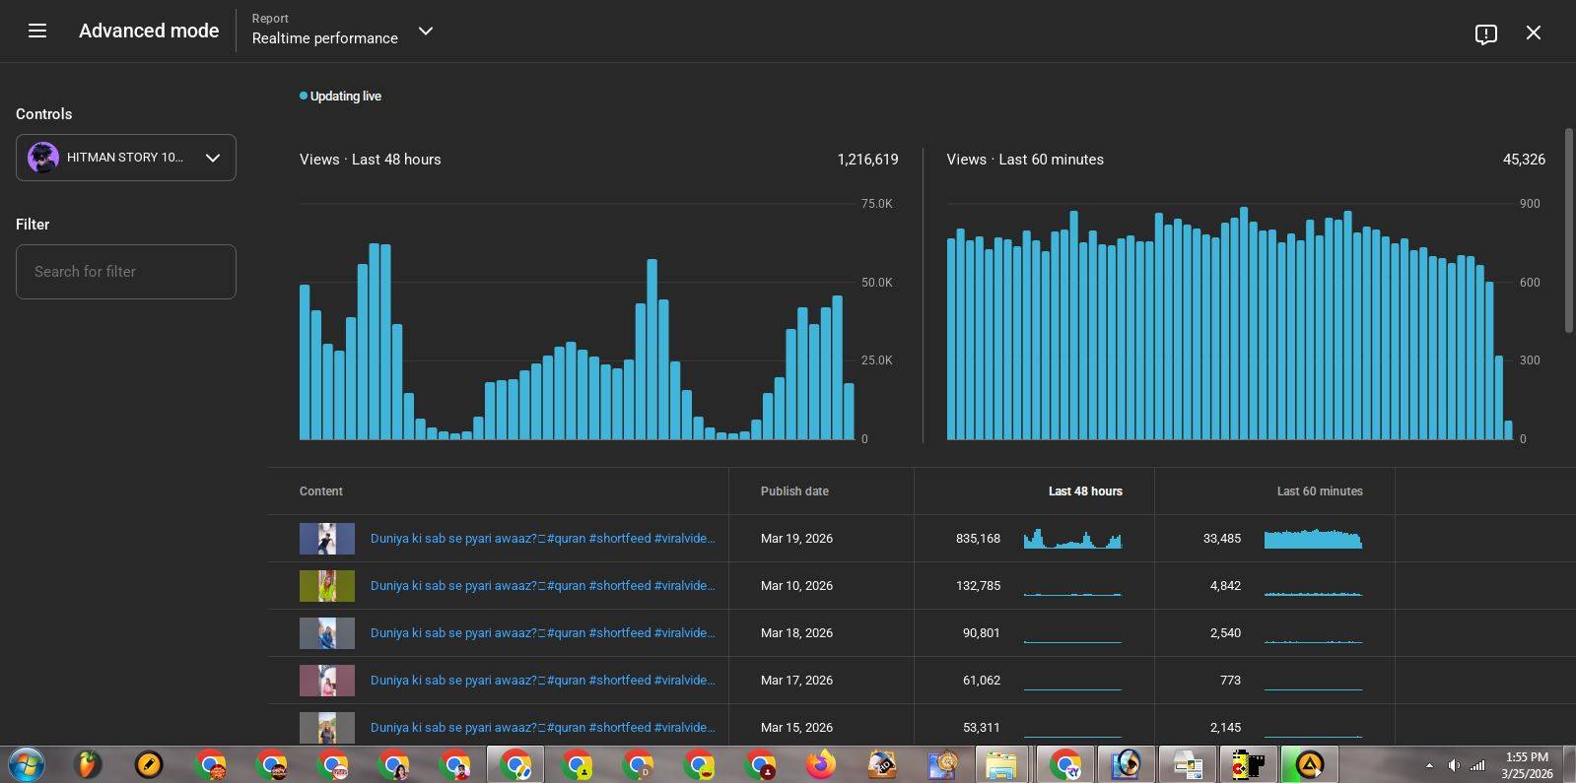Open Firefox from the taskbar
This screenshot has width=1576, height=783.
click(x=820, y=764)
